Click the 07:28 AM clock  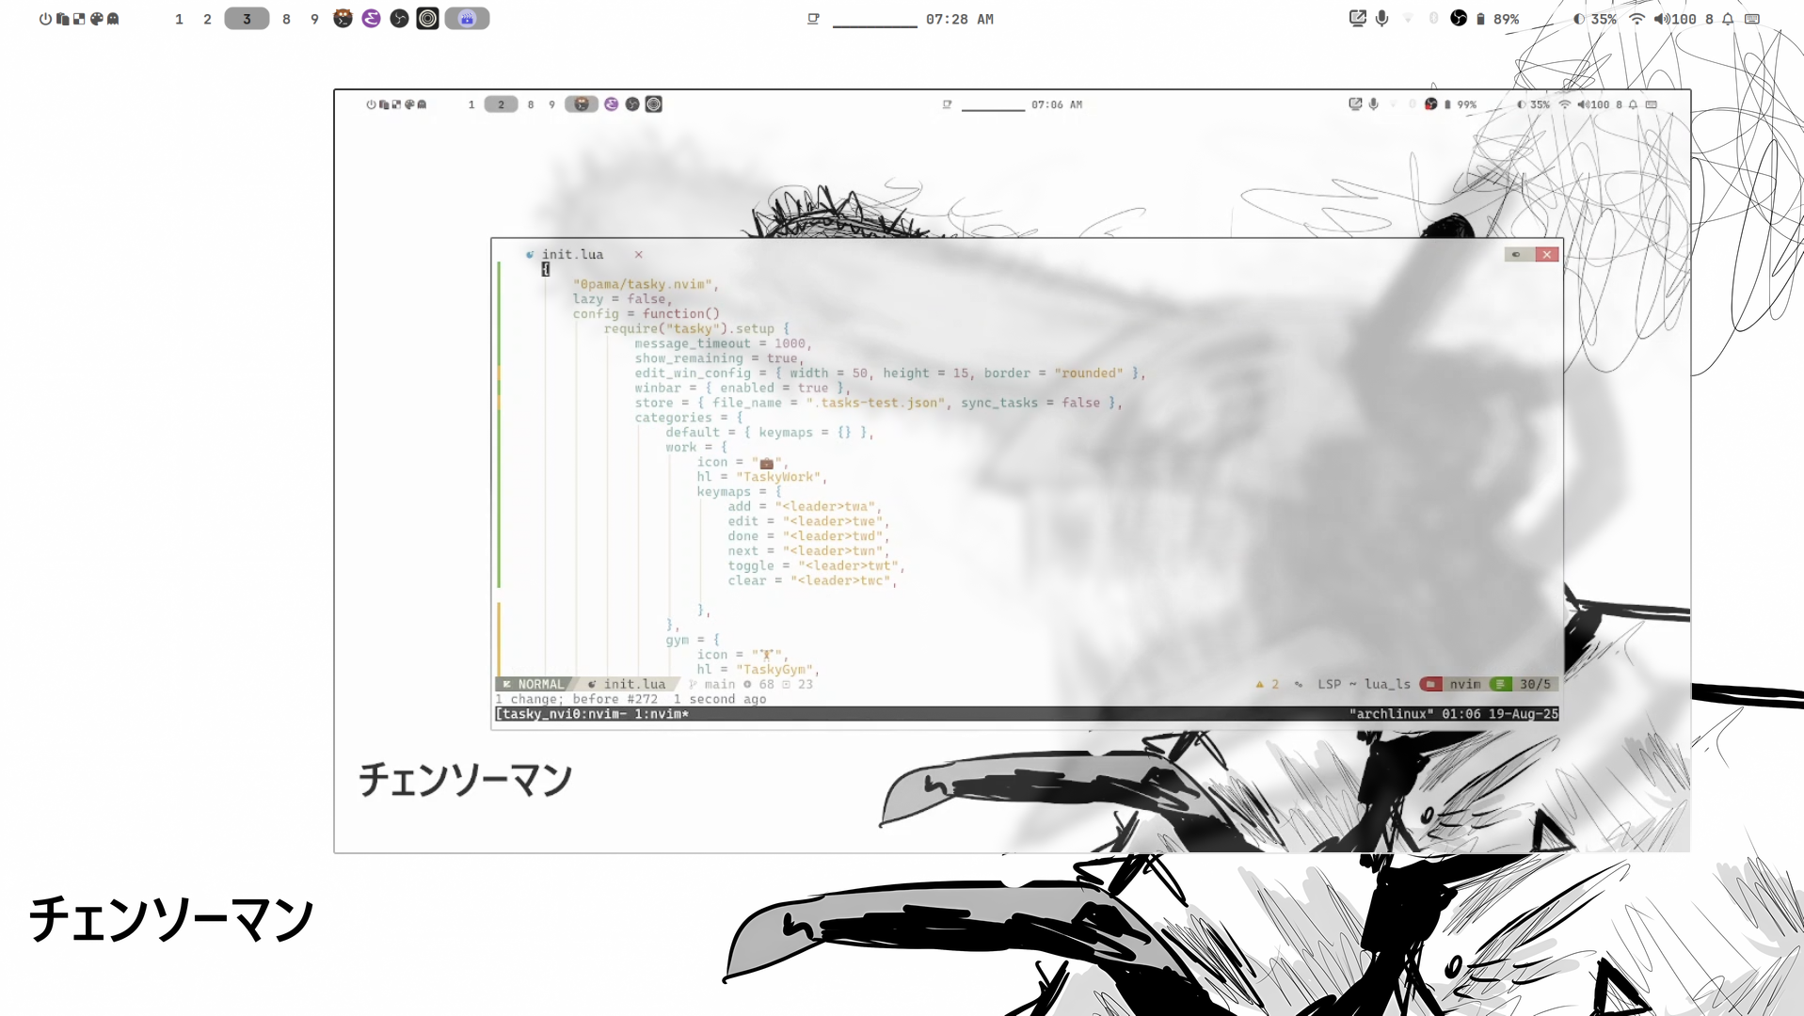[959, 19]
